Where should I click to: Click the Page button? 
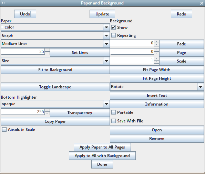pyautogui.click(x=182, y=53)
